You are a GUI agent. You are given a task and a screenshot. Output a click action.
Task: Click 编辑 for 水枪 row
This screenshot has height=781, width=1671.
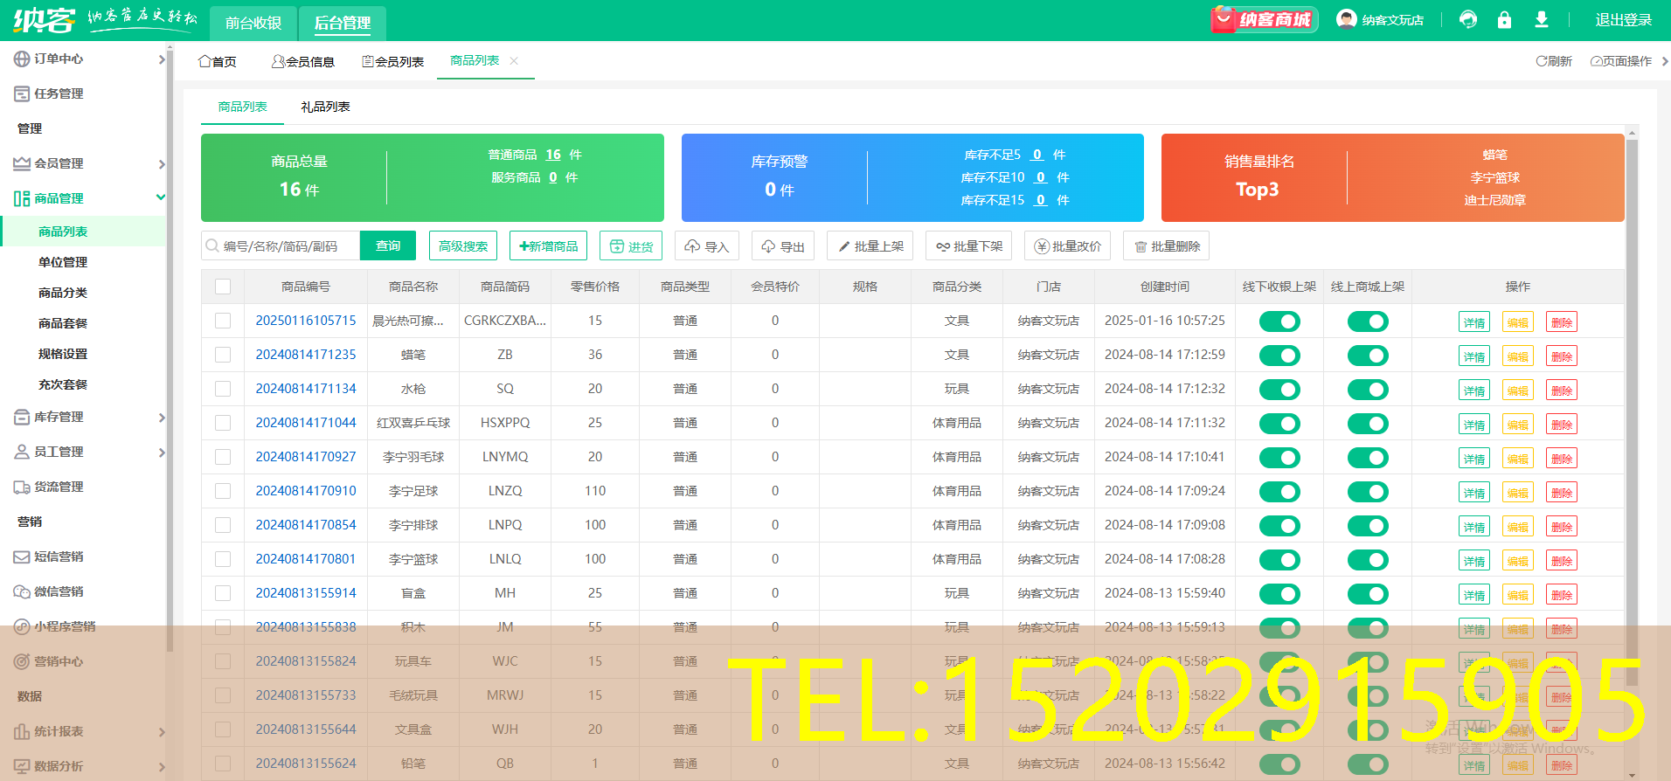pos(1518,390)
